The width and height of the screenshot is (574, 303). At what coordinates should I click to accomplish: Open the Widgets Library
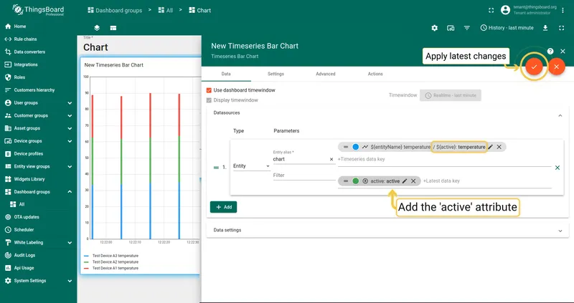point(39,179)
